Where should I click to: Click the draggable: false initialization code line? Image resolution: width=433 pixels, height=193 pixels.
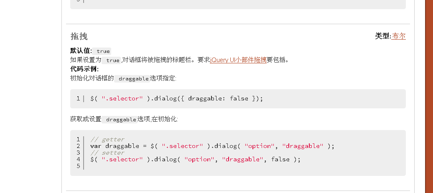click(177, 98)
